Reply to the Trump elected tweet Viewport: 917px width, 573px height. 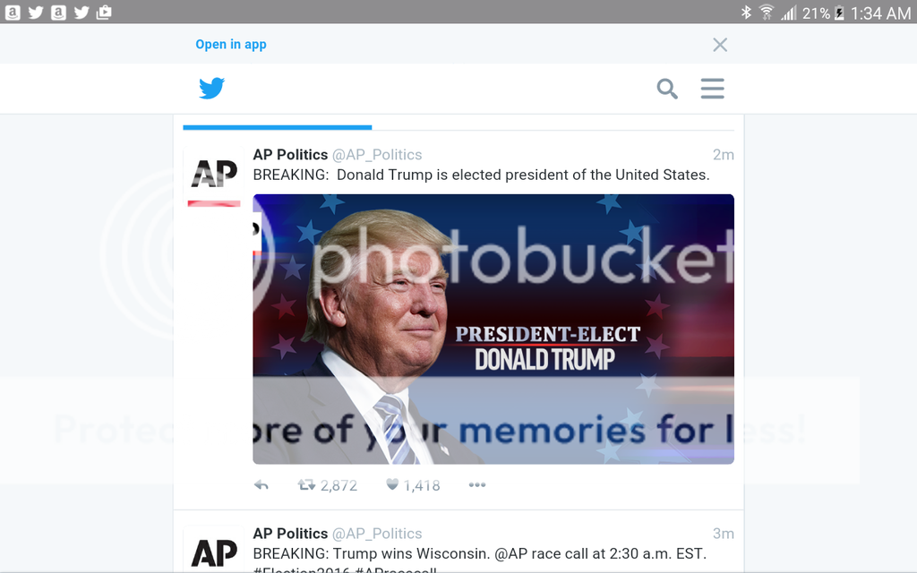pos(261,485)
